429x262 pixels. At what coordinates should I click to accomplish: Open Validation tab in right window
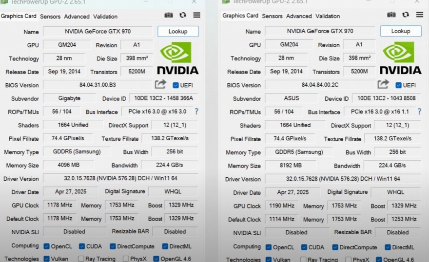point(328,16)
